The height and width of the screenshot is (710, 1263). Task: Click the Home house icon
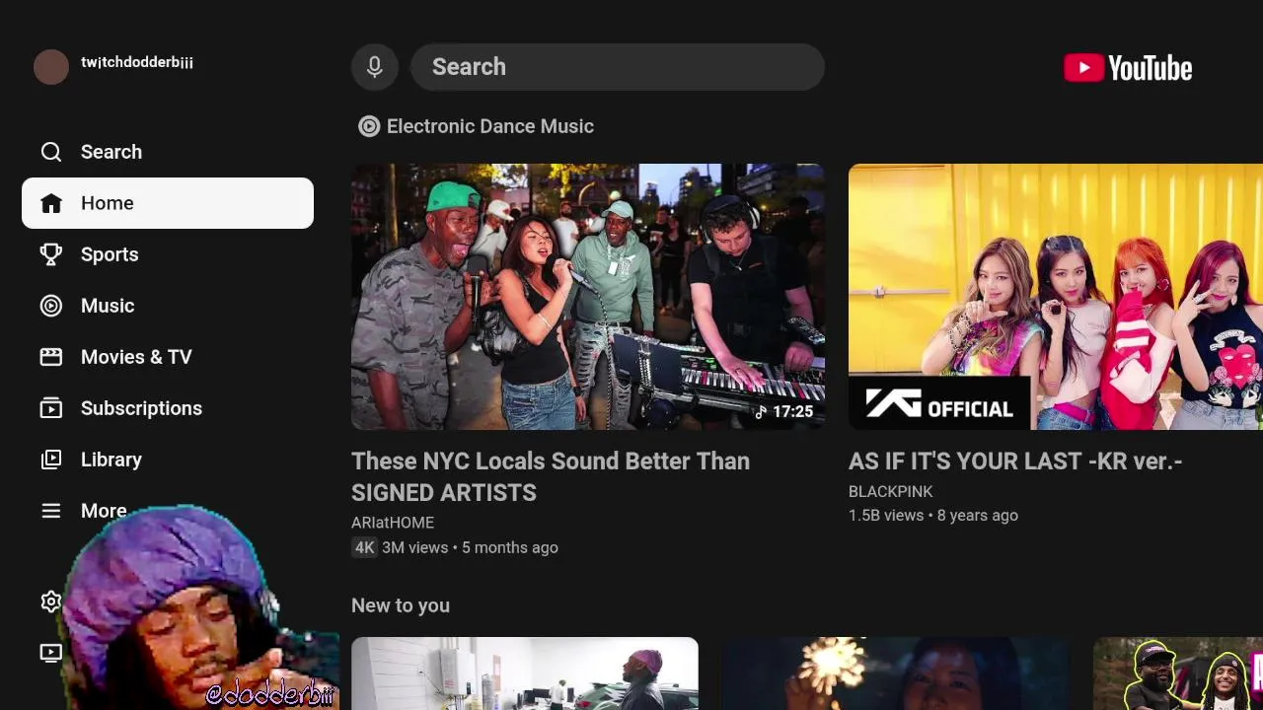(51, 203)
